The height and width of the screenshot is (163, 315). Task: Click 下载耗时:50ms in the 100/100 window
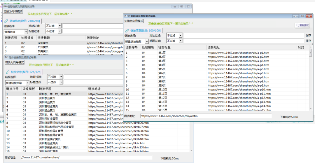tap(289, 117)
